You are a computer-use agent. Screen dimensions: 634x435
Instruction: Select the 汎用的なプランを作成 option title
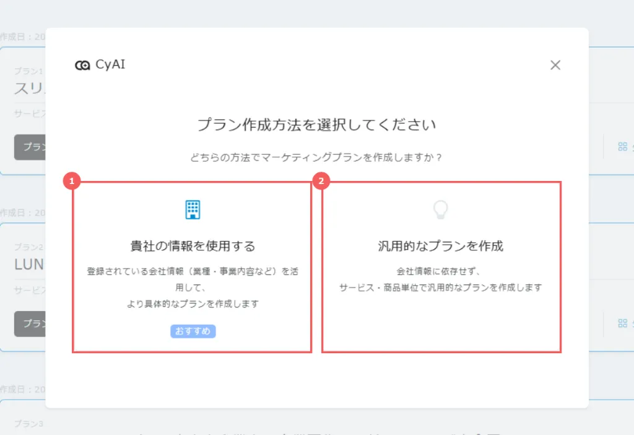(x=440, y=246)
